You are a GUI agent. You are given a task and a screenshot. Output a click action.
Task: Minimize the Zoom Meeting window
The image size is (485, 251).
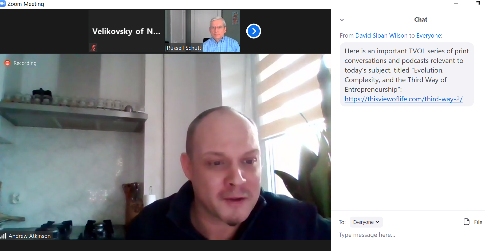(x=456, y=3)
